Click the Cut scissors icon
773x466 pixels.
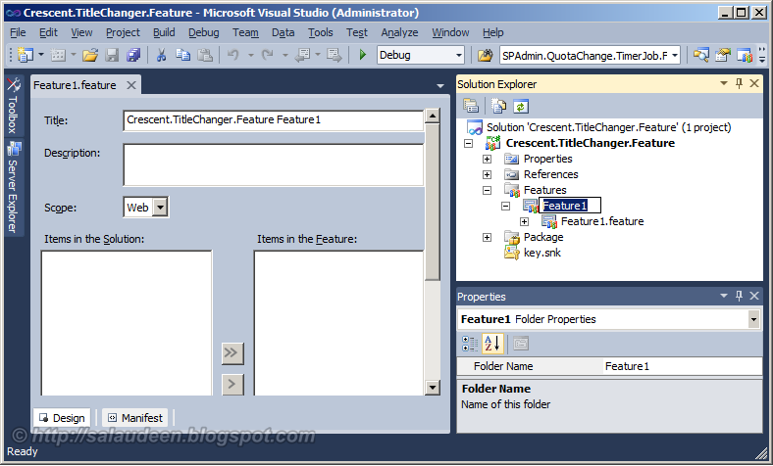click(x=161, y=55)
